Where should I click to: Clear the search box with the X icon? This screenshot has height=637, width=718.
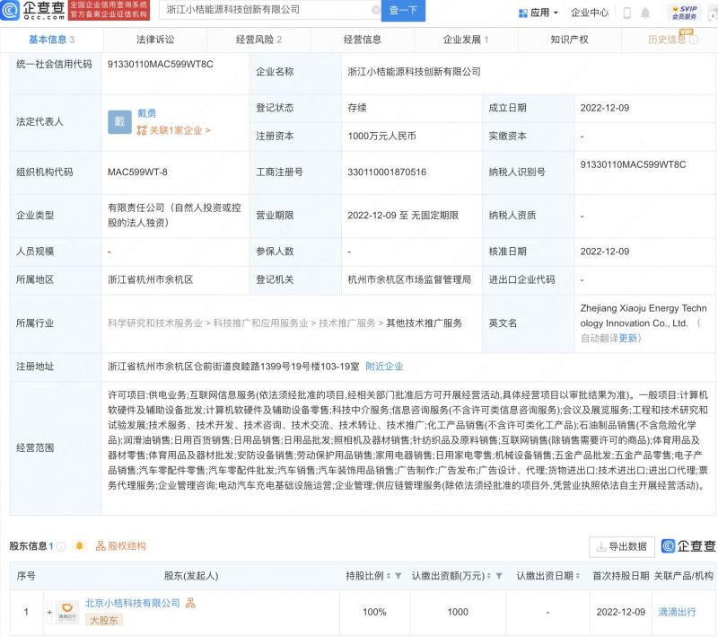[375, 10]
